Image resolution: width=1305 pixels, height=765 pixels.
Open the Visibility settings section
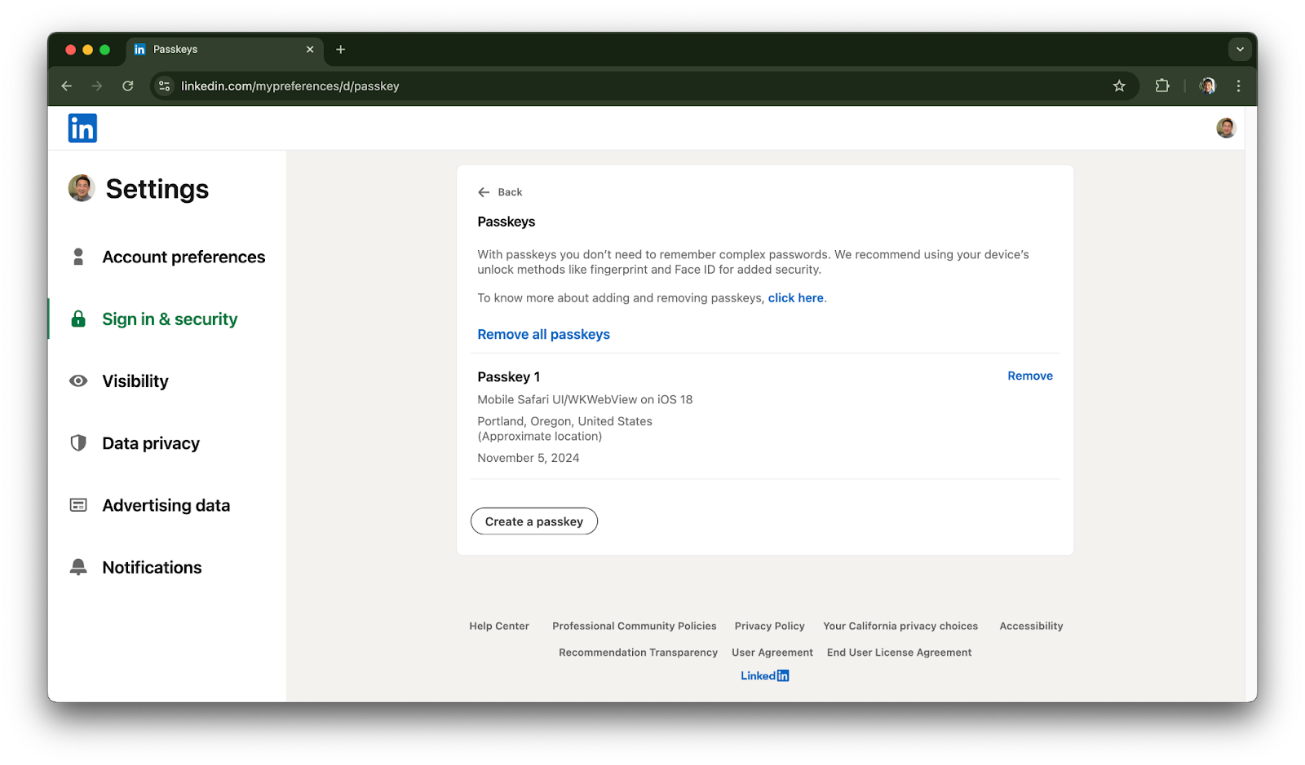(x=135, y=381)
